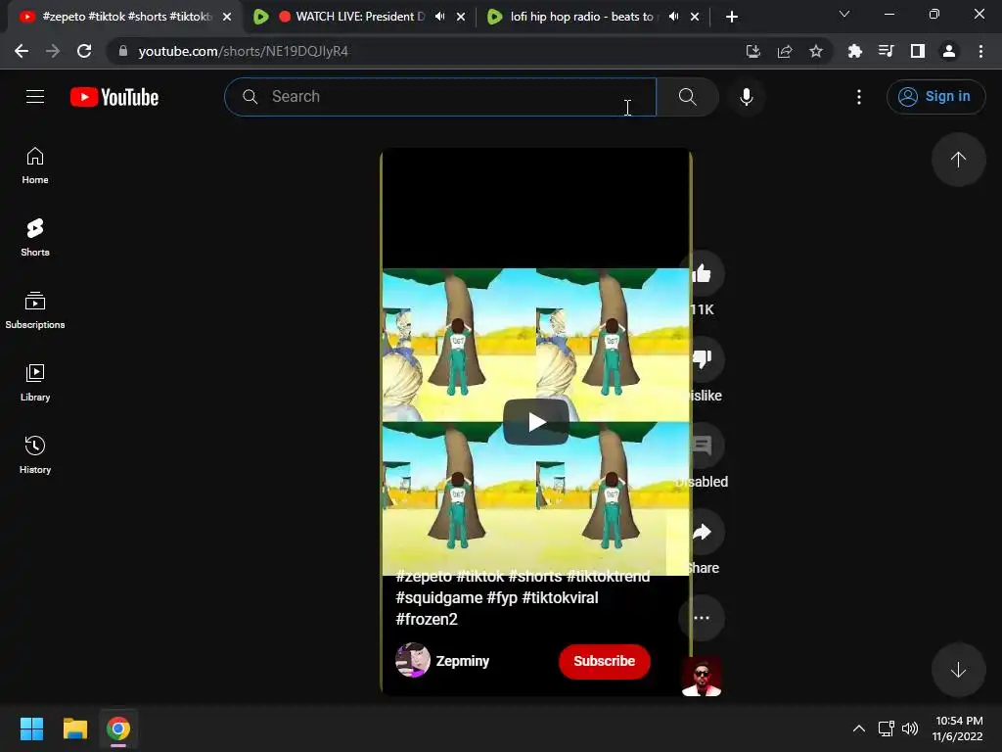The height and width of the screenshot is (752, 1002).
Task: Subscribe to Zepminy channel
Action: [x=605, y=661]
